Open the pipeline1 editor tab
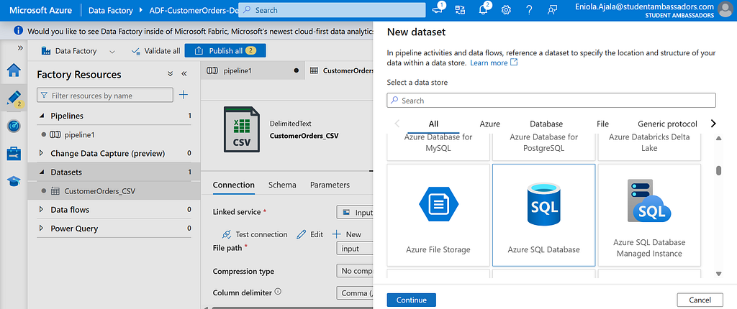Viewport: 737px width, 309px height. 253,70
